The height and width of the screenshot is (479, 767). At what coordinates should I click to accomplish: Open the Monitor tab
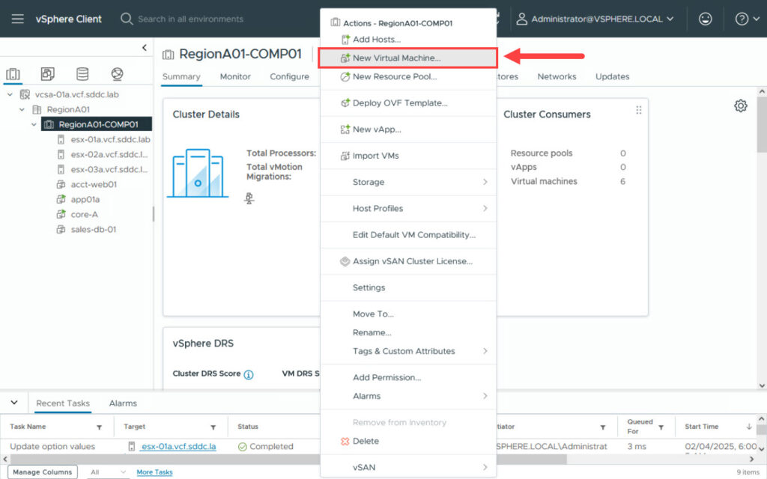click(x=235, y=77)
